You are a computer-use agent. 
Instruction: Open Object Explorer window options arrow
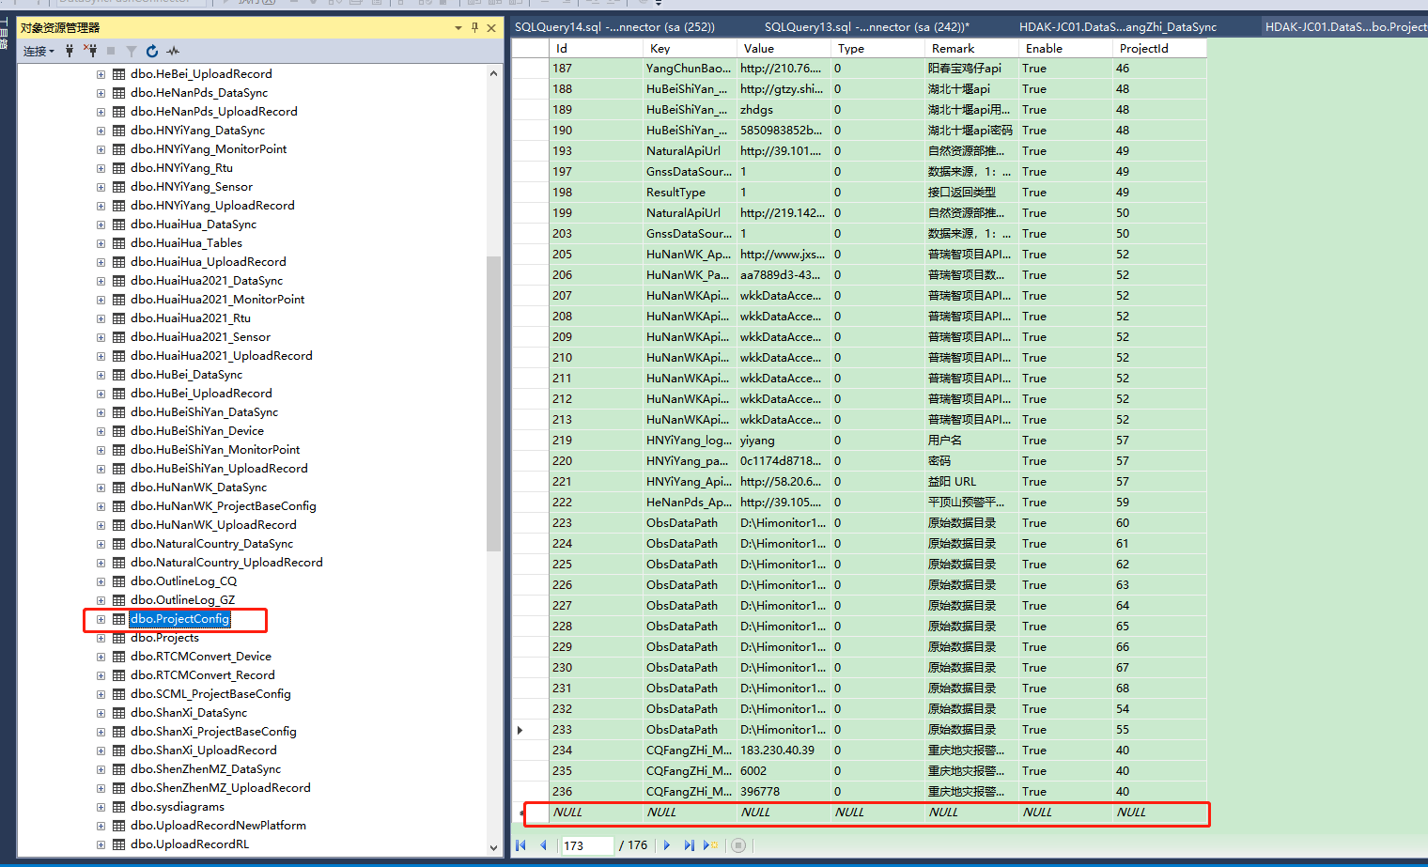click(x=458, y=28)
